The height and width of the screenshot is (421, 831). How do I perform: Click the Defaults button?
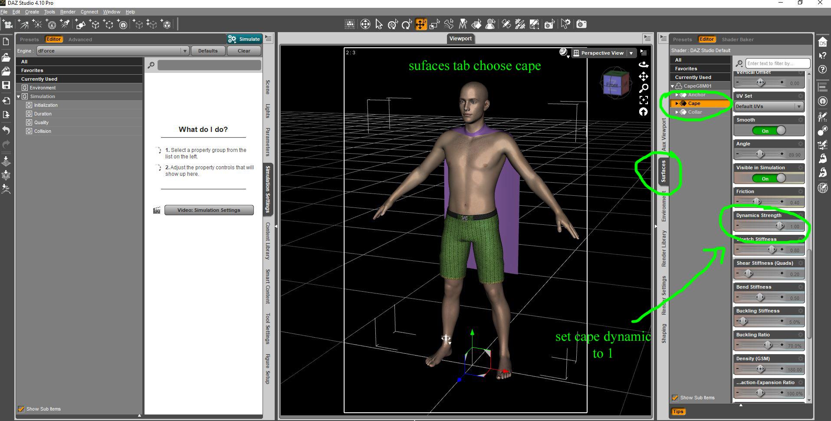tap(208, 51)
